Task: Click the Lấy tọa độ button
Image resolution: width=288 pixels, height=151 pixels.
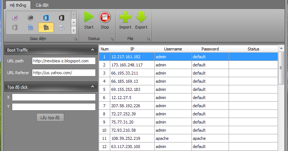Action: tap(50, 118)
